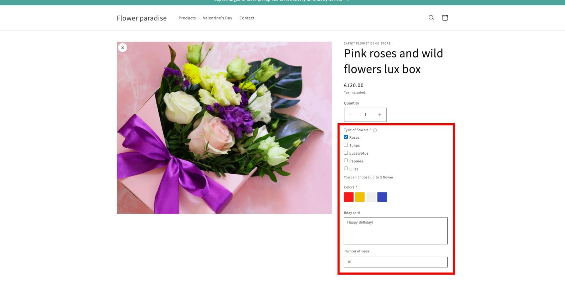Open the shopping cart icon

tap(445, 18)
